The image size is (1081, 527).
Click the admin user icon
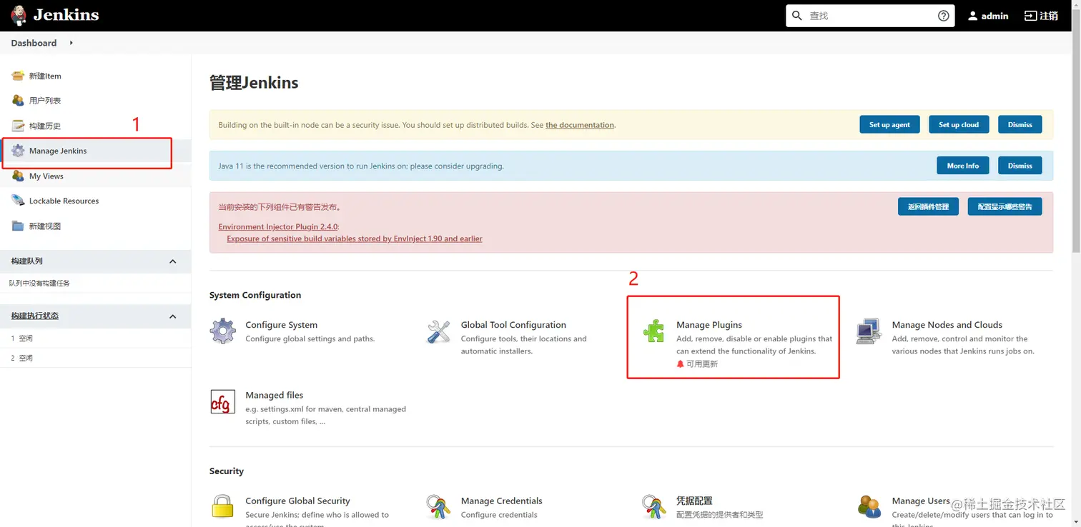point(972,16)
